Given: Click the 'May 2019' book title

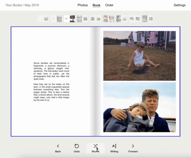Looking at the screenshot, I should 32,5.
